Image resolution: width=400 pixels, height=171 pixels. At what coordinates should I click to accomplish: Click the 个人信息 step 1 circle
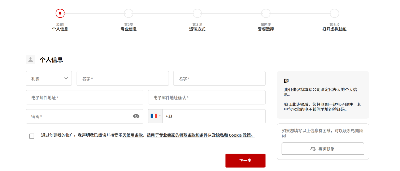(x=60, y=13)
